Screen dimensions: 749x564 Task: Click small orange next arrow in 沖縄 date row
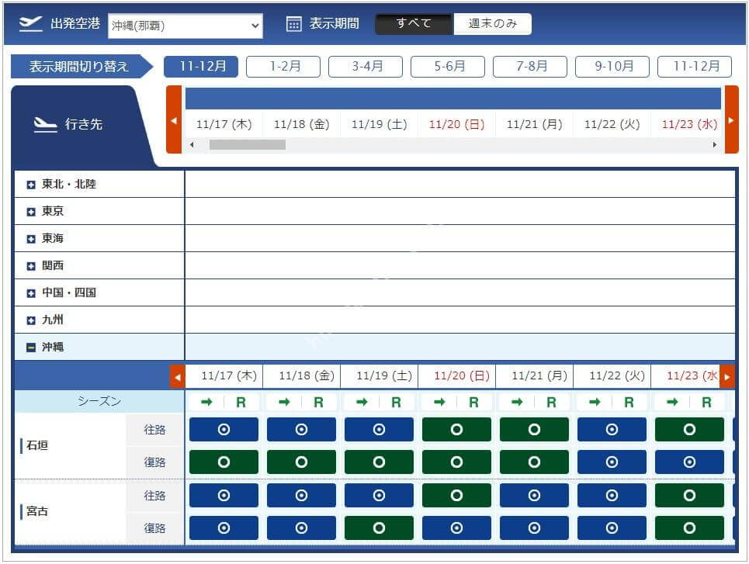pyautogui.click(x=727, y=377)
